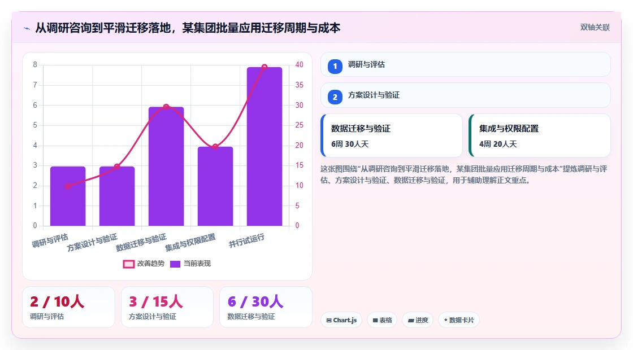633x350 pixels.
Task: Click the 数据卡片 tag
Action: (459, 320)
